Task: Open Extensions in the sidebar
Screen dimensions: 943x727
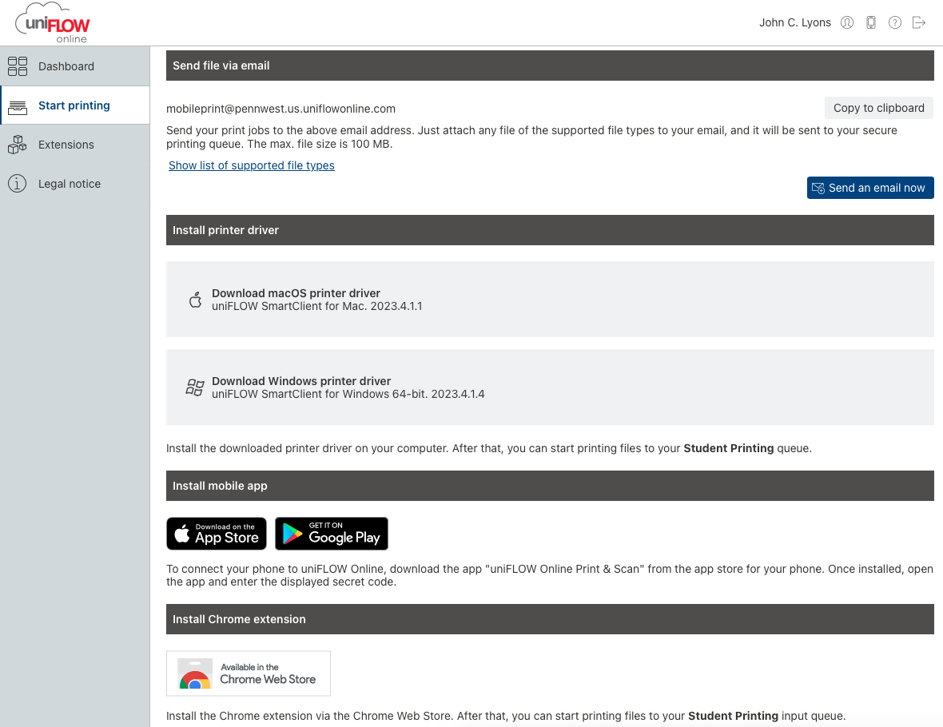Action: [74, 145]
